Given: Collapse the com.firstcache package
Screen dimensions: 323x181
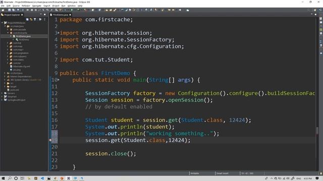Looking at the screenshot, I should (8, 33).
